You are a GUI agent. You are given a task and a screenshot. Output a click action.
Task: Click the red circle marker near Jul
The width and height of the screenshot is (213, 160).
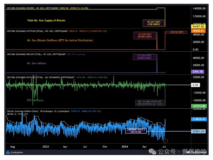point(165,141)
